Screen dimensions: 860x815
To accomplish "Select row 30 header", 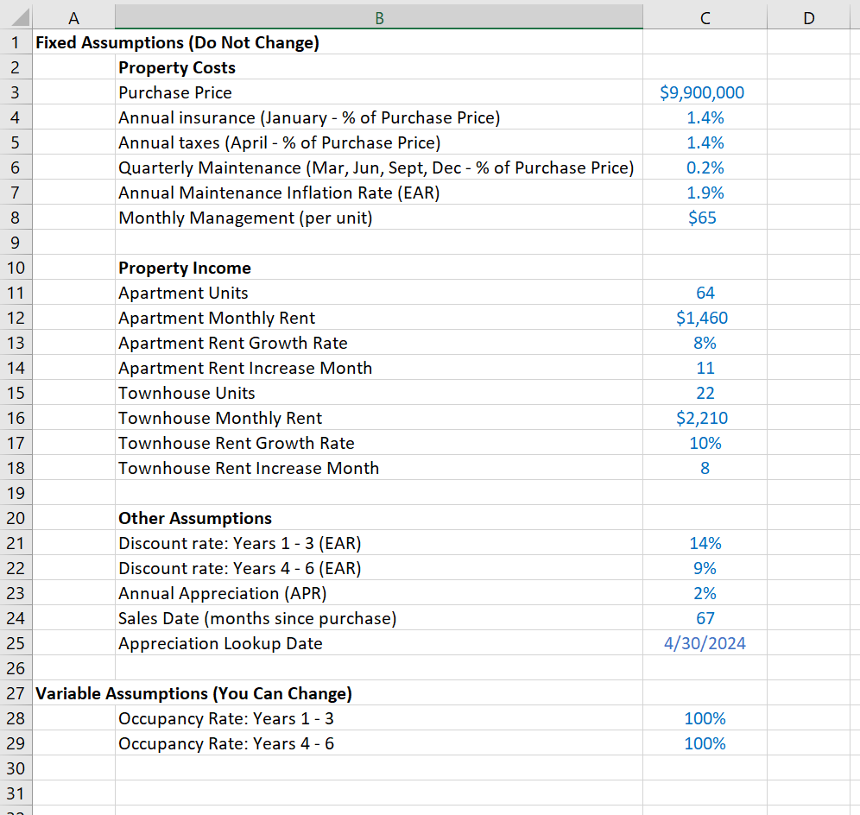I will [x=16, y=768].
